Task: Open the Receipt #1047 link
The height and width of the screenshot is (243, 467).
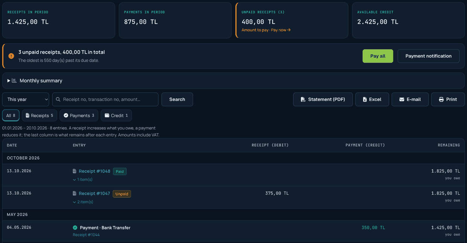Action: point(95,194)
